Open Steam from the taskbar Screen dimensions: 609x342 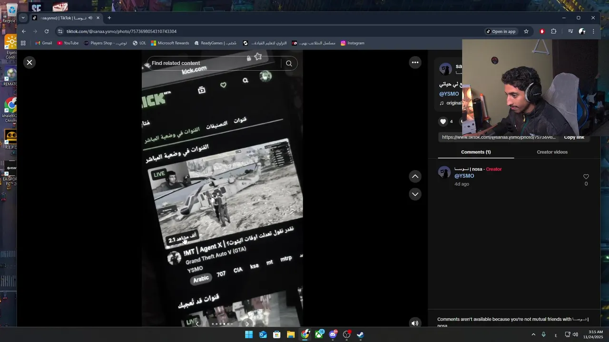(x=361, y=334)
